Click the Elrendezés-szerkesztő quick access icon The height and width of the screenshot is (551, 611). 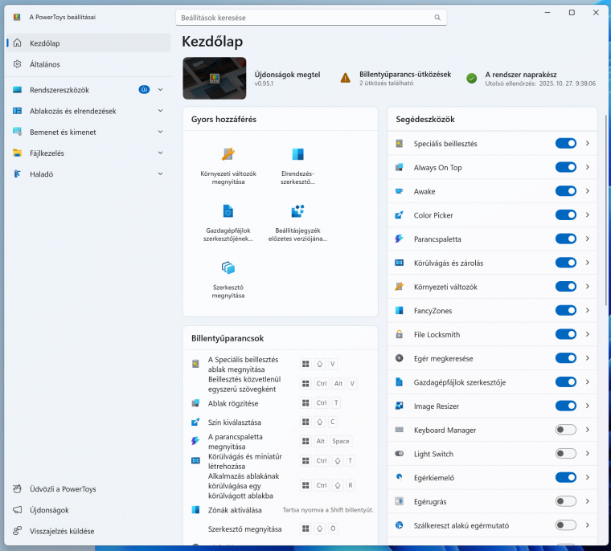coord(297,154)
